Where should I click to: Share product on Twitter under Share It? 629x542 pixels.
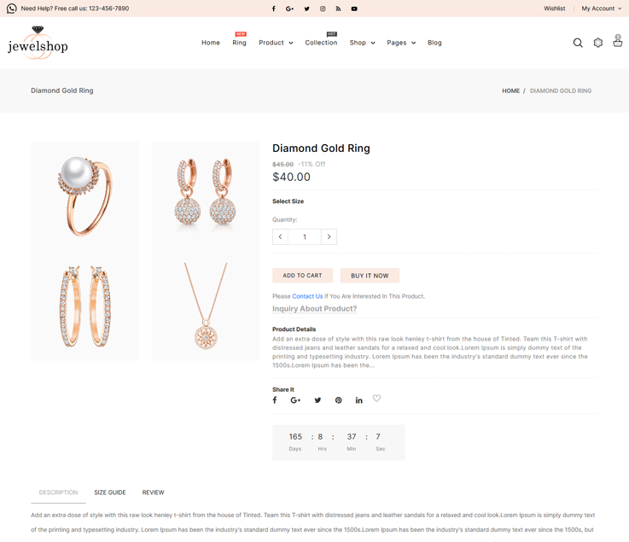pyautogui.click(x=317, y=400)
